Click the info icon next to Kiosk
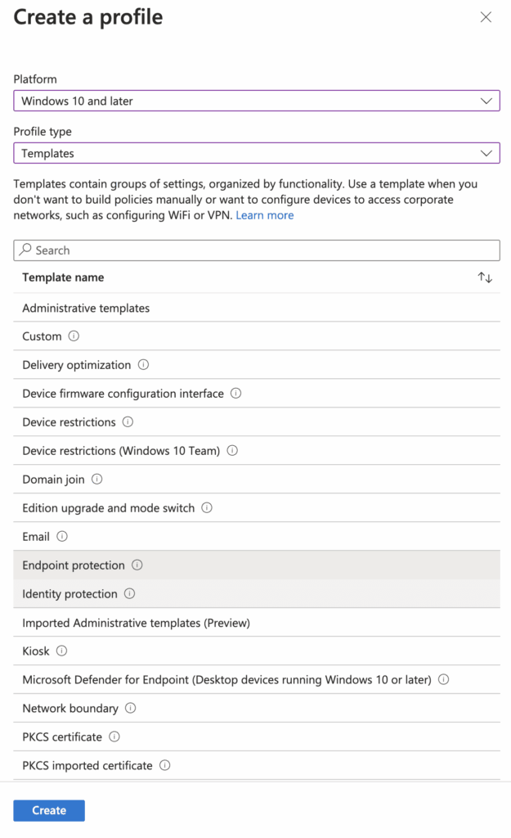This screenshot has height=838, width=511. 63,651
